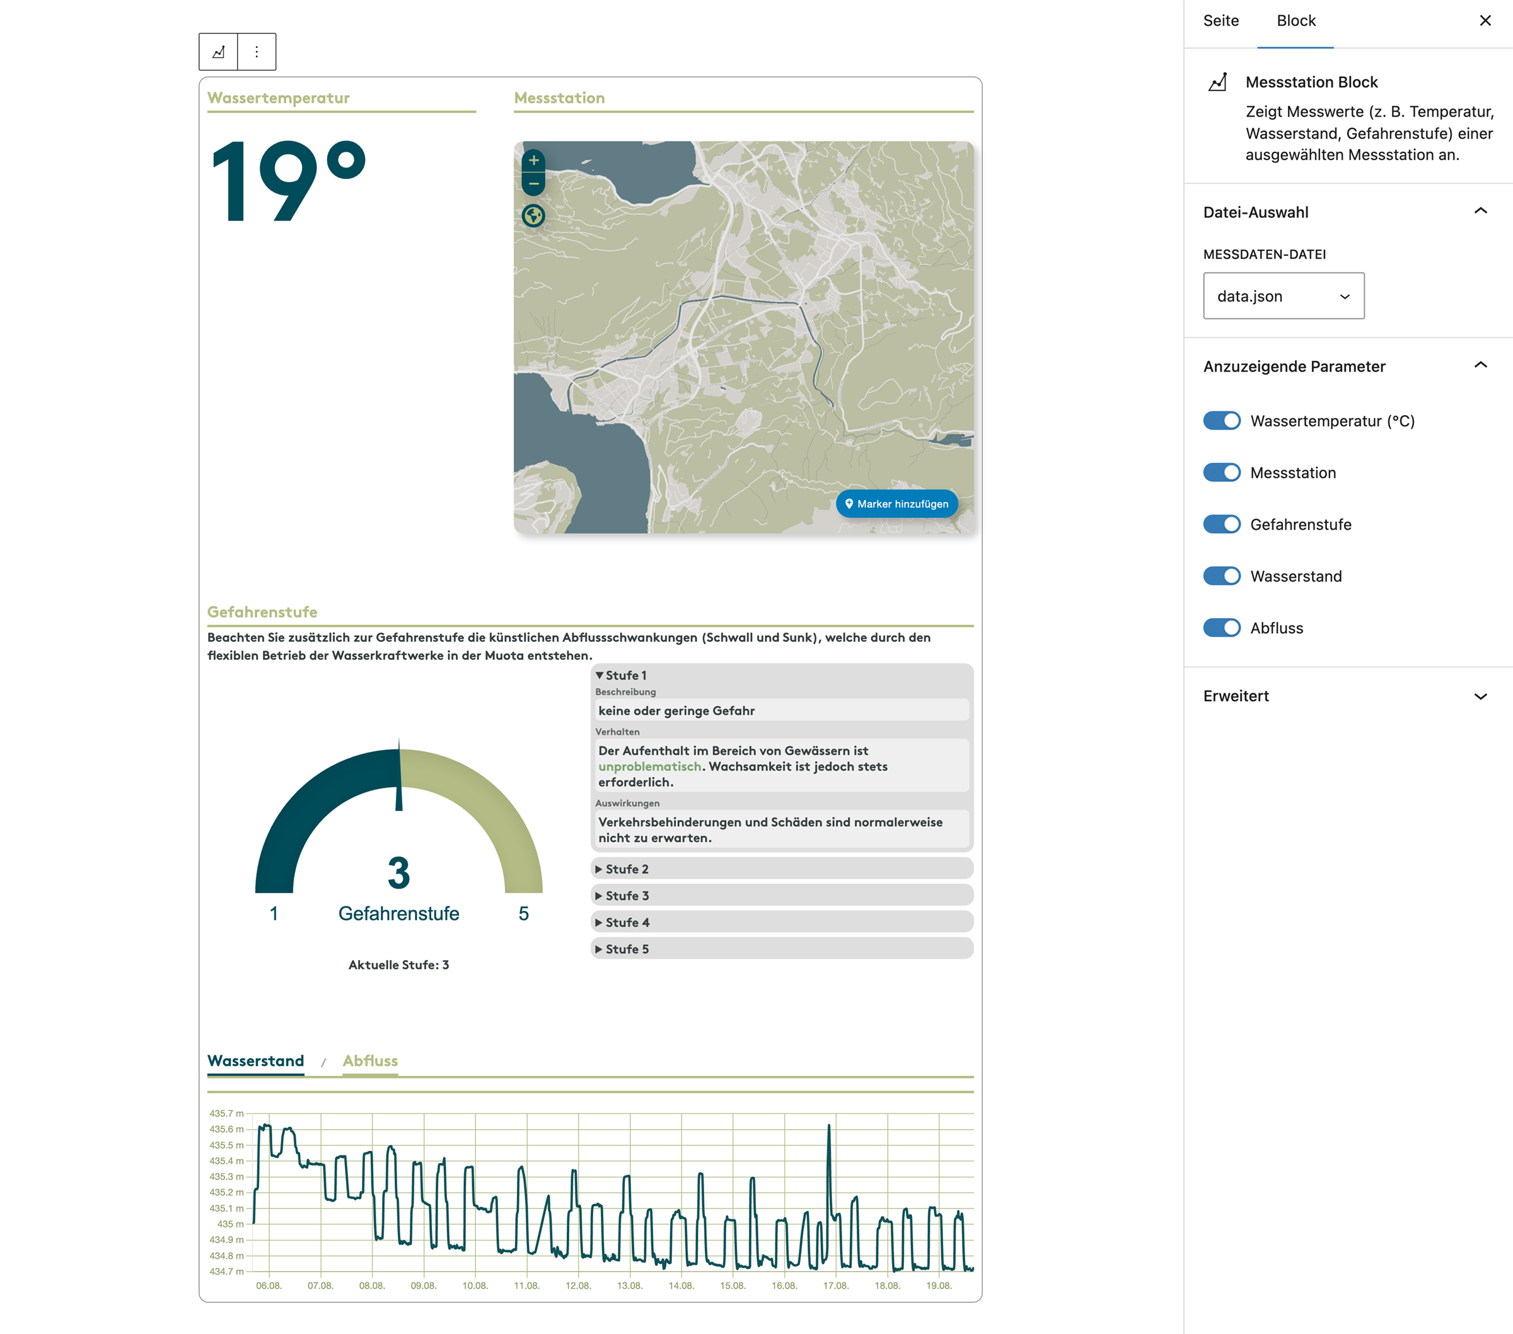Click the '435.7 m' axis label
The image size is (1513, 1334).
coord(226,1113)
